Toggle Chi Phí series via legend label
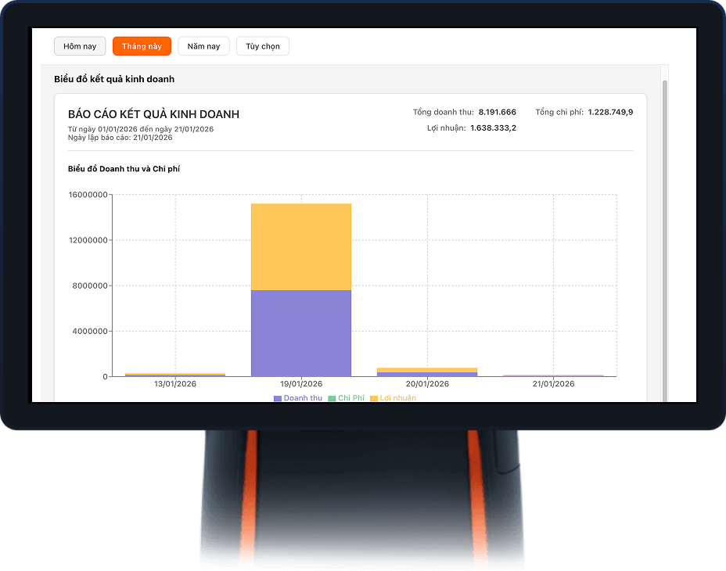The image size is (726, 571). [351, 398]
